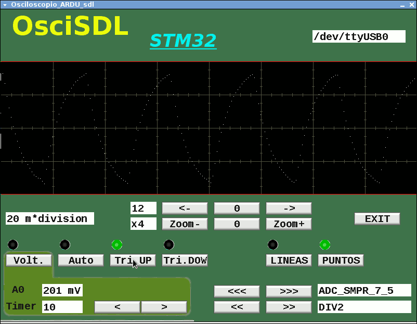Click the A0 channel label

[18, 290]
